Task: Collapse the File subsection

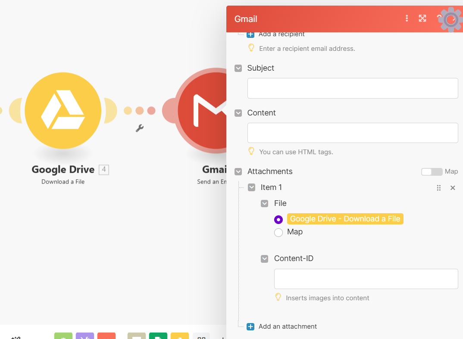Action: (265, 204)
